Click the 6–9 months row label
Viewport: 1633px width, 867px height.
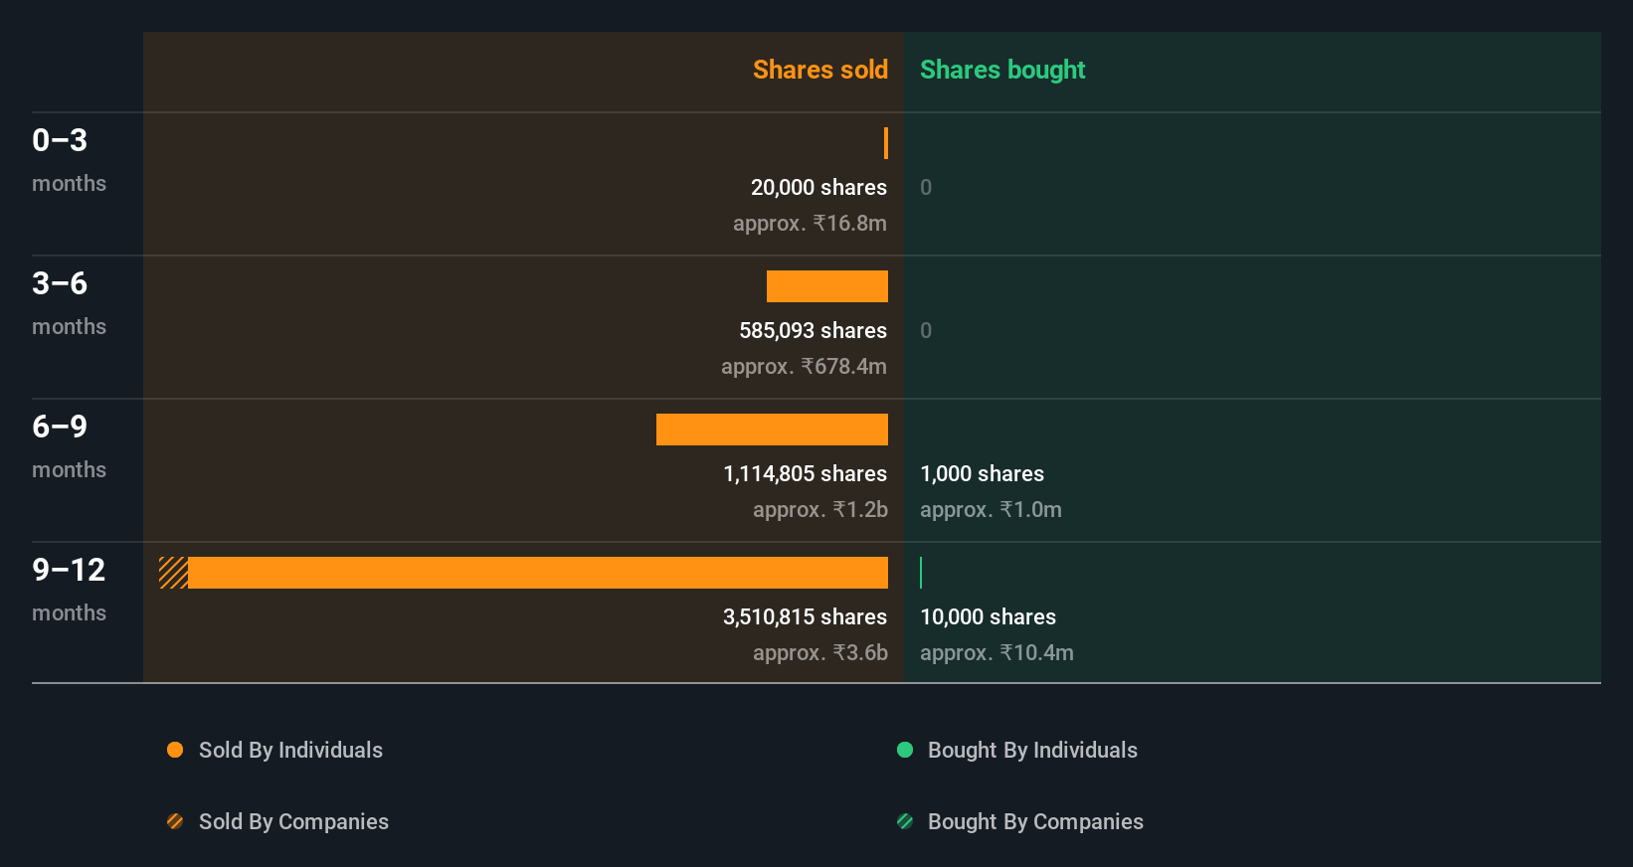pos(69,445)
